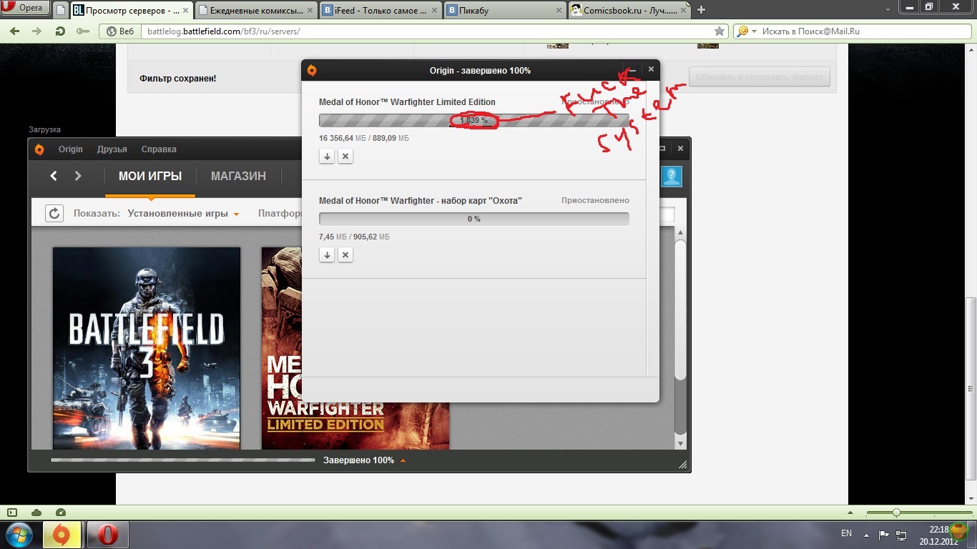Open the Action Center flag icon
Screen dimensions: 977x549
884,535
